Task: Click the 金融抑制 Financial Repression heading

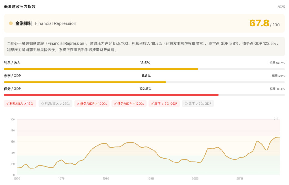Action: pos(46,23)
